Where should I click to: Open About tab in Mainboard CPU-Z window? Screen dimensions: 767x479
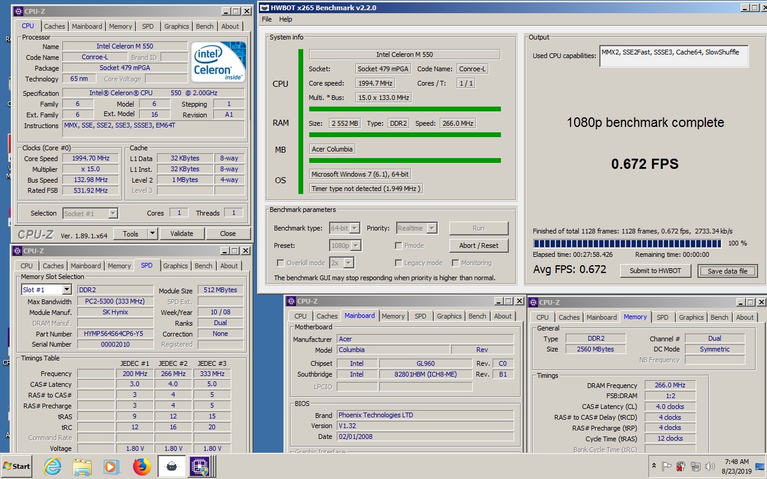pyautogui.click(x=503, y=316)
